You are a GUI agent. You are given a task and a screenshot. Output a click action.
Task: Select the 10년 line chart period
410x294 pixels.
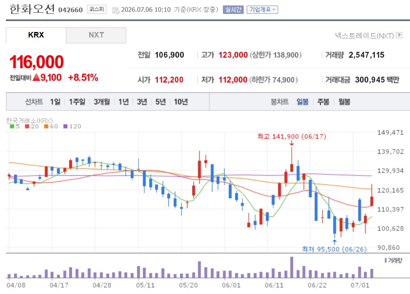(x=181, y=102)
